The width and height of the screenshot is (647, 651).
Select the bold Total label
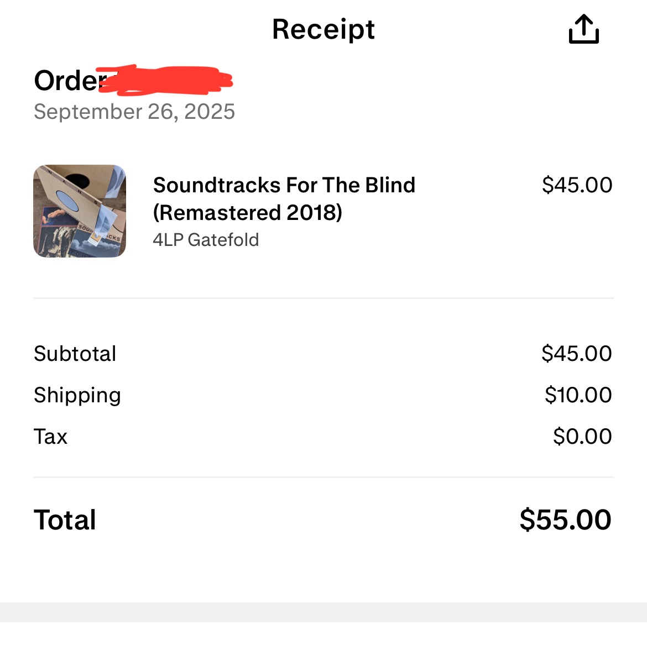[x=65, y=520]
